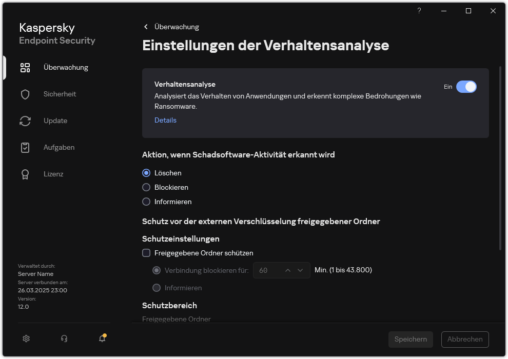Select the Informieren action option
This screenshot has width=508, height=359.
[x=146, y=202]
